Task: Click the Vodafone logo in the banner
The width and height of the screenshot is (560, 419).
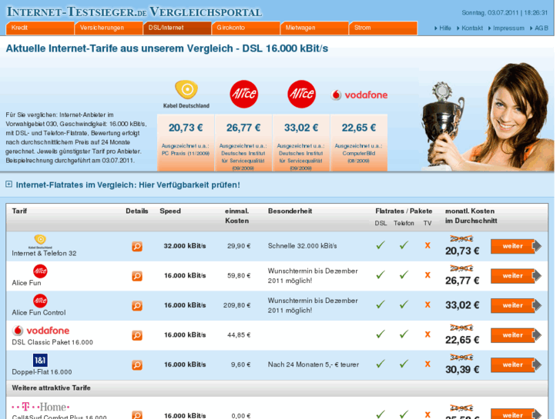Action: pyautogui.click(x=359, y=95)
